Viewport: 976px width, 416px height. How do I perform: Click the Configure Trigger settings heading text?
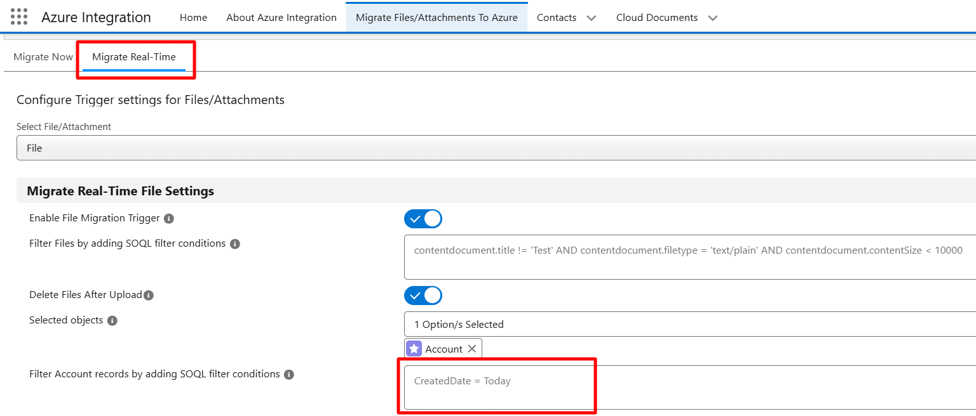pos(151,100)
